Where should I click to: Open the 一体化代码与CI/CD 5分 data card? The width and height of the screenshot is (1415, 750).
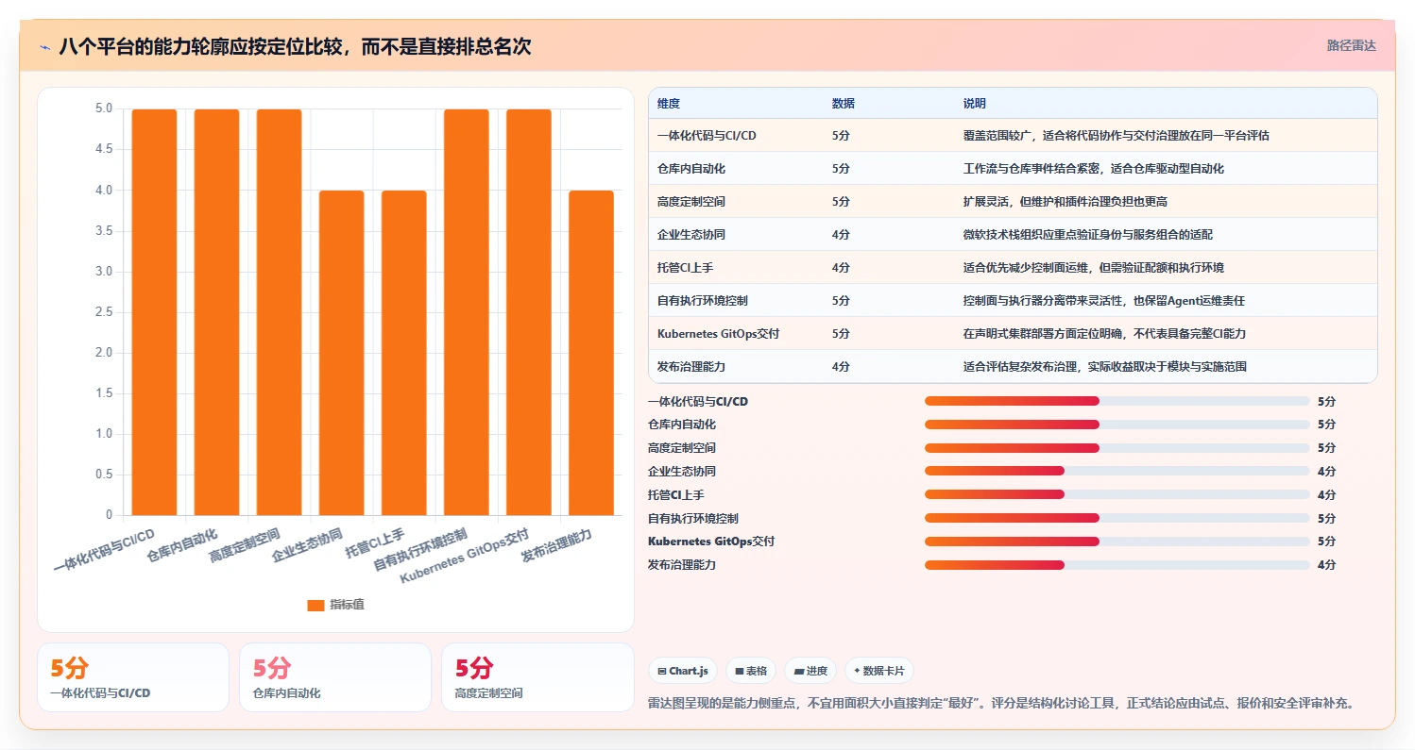pyautogui.click(x=133, y=677)
